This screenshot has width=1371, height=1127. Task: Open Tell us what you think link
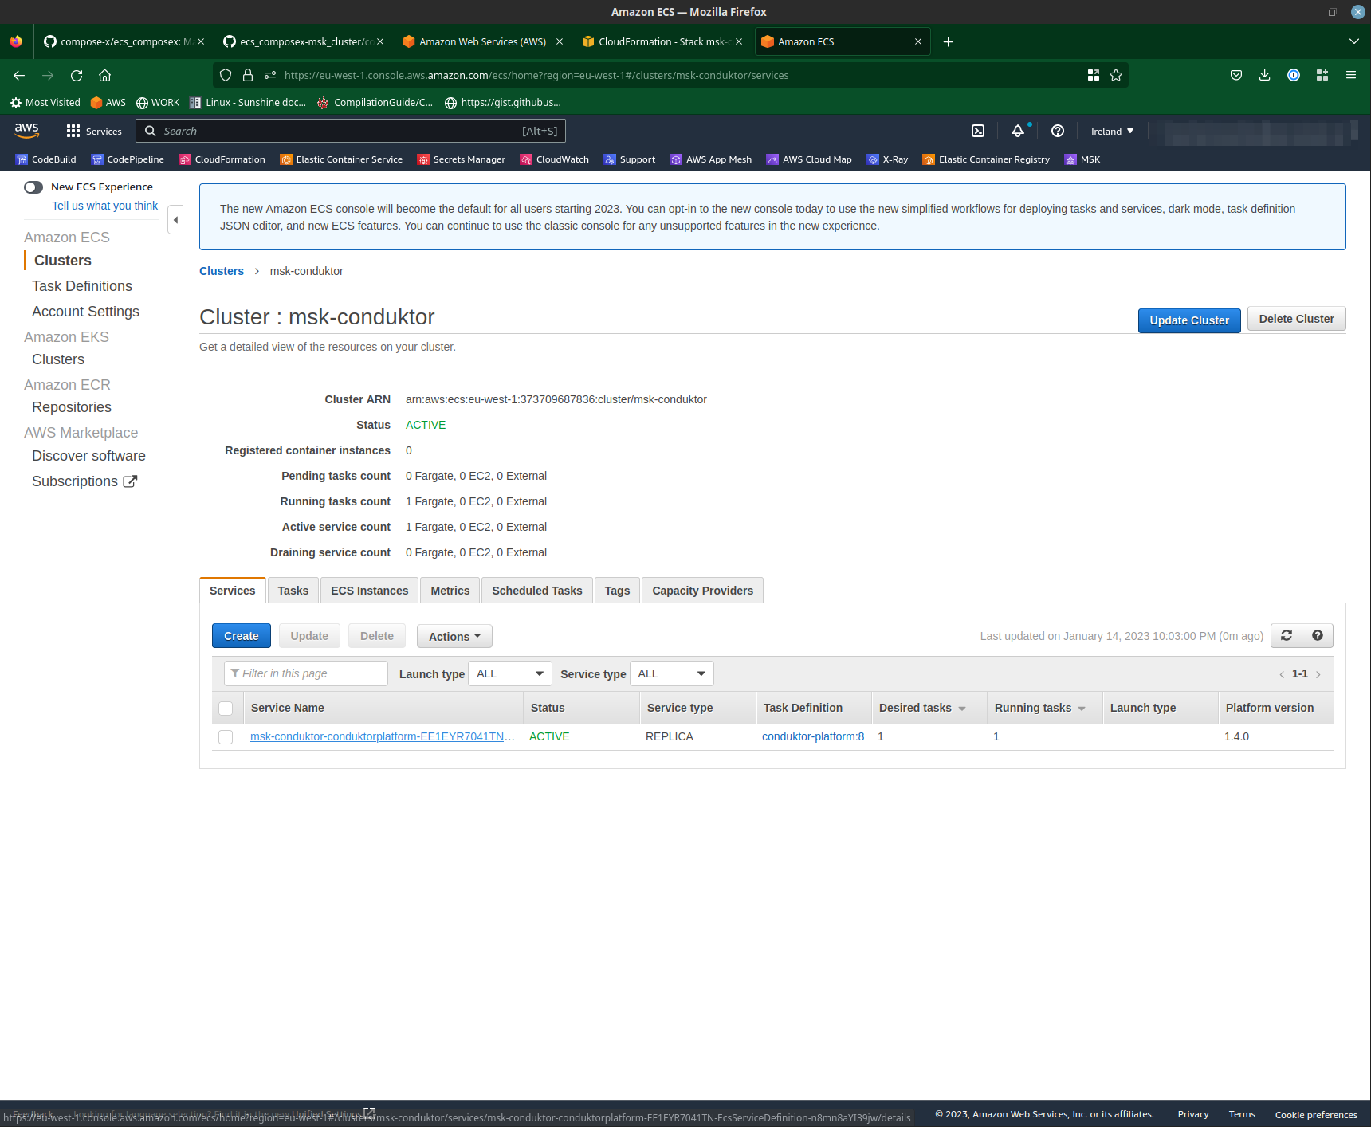[104, 206]
